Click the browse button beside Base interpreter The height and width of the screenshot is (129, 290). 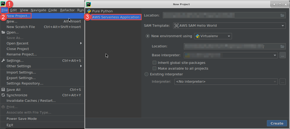282,55
